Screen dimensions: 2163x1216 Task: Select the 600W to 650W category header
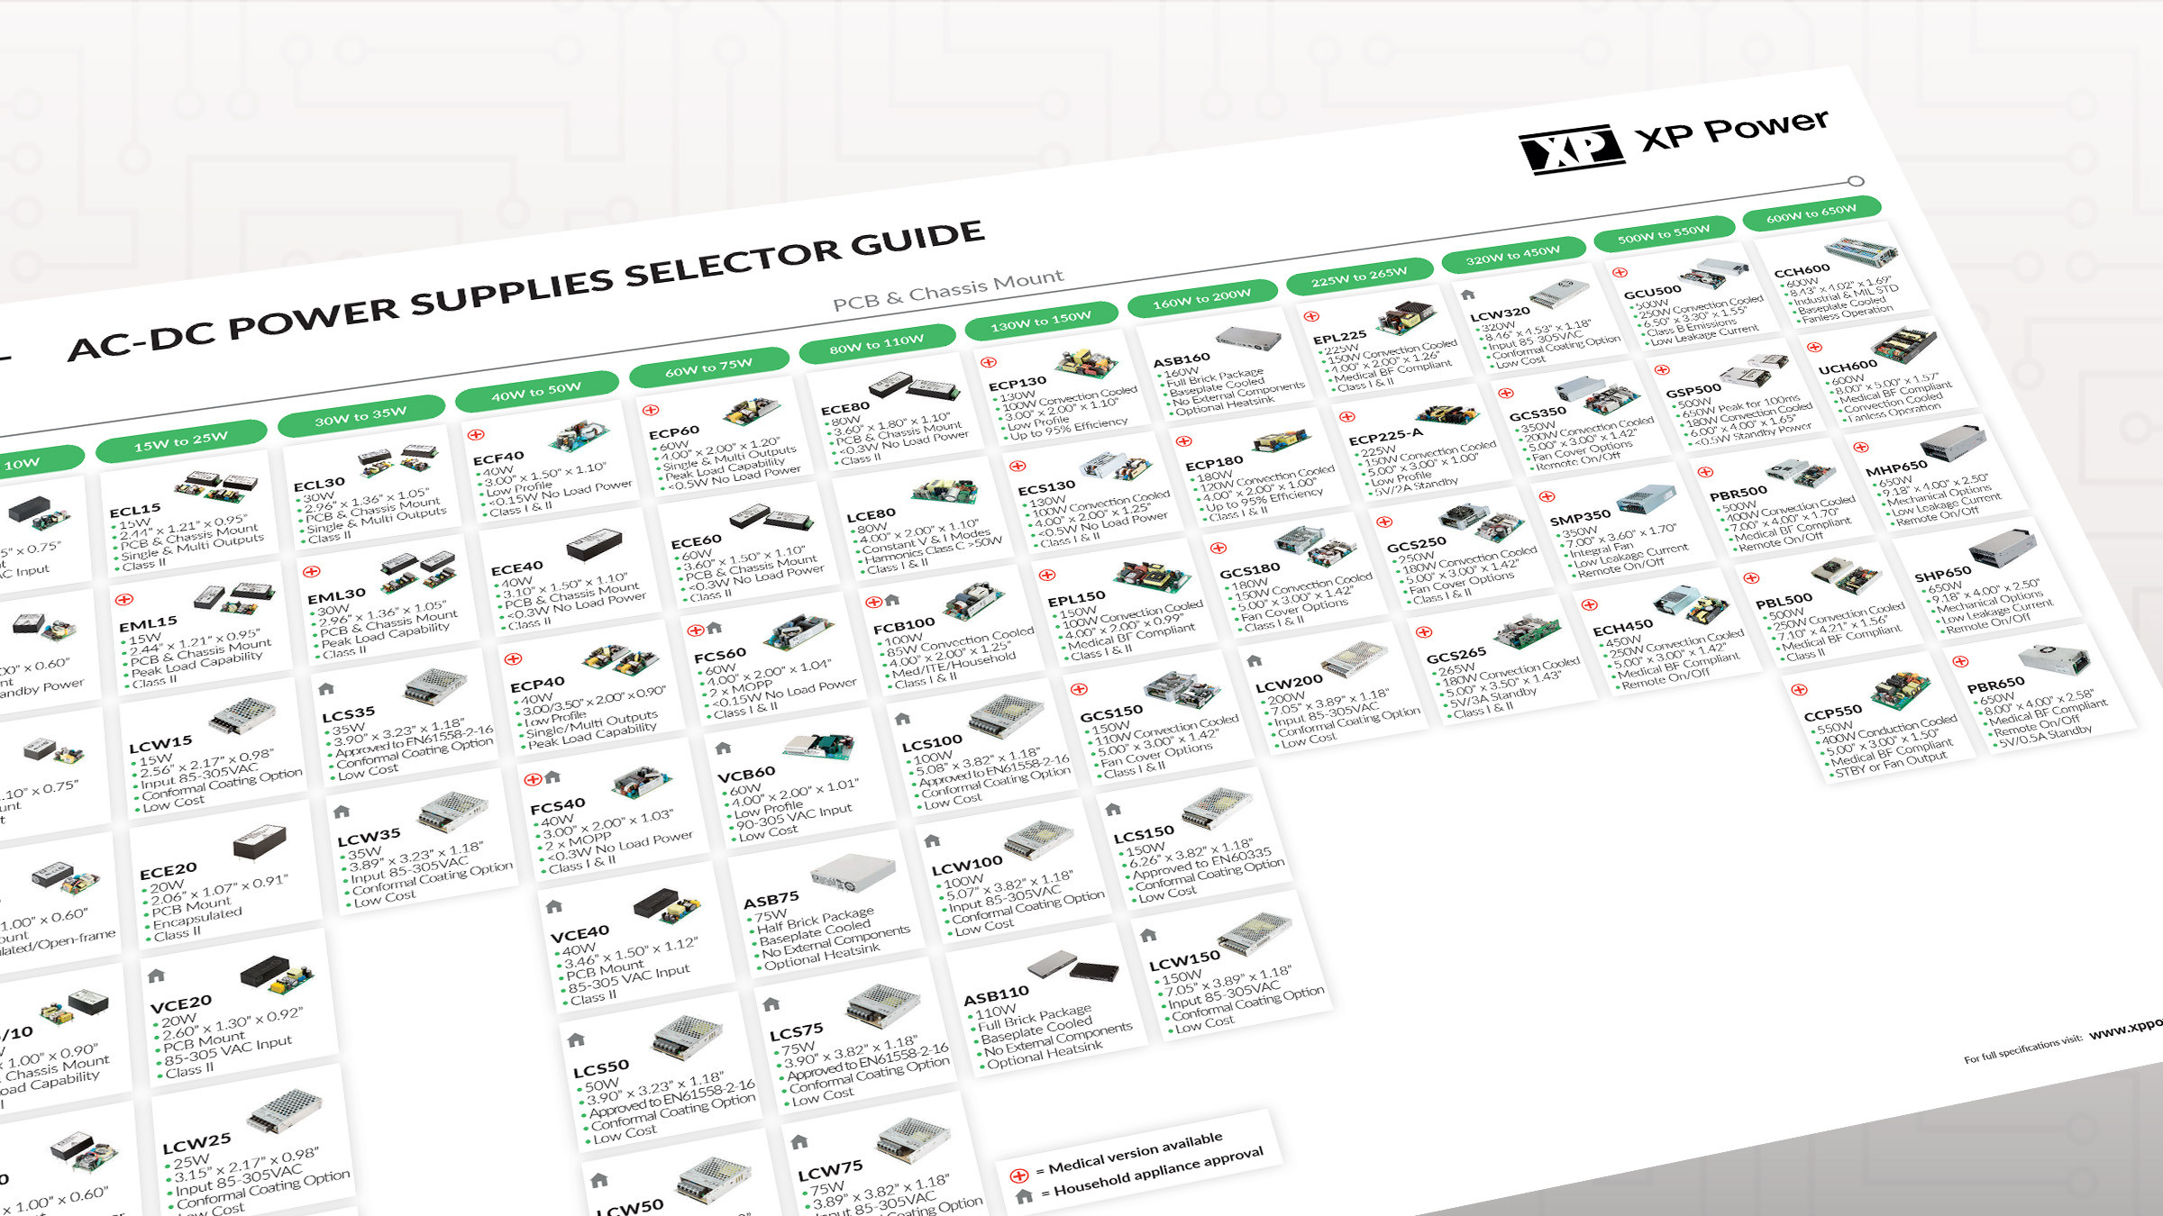click(1811, 214)
